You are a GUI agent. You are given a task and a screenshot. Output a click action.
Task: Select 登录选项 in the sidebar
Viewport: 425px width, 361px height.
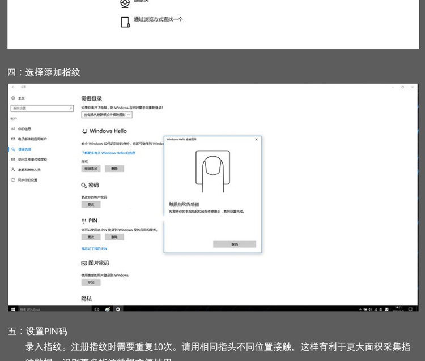tap(24, 149)
